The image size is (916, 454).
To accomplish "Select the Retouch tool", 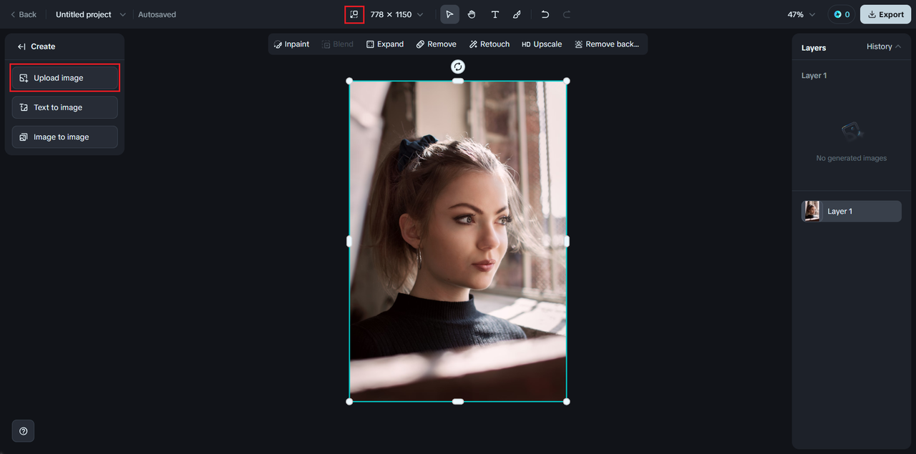I will (489, 44).
